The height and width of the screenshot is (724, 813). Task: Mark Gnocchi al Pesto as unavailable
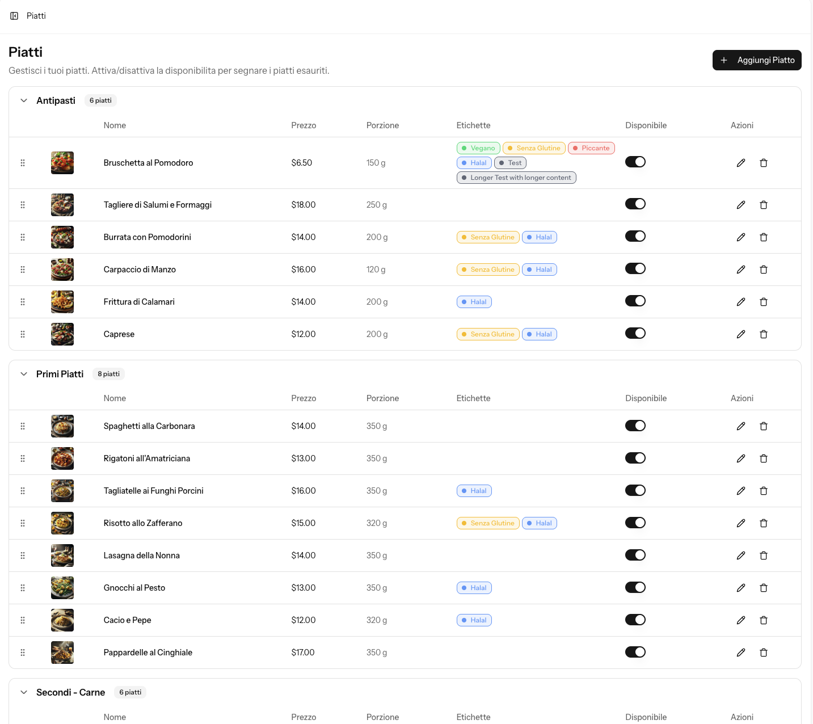[x=635, y=588]
